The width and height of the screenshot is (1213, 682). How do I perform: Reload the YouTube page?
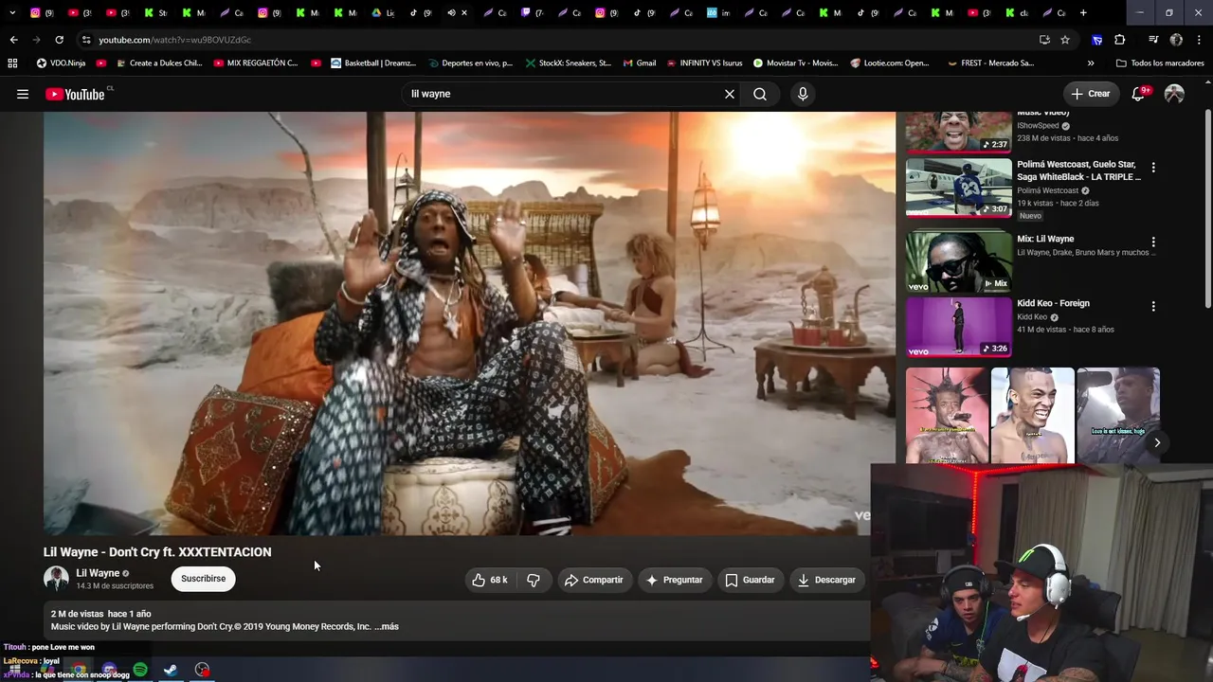tap(59, 40)
